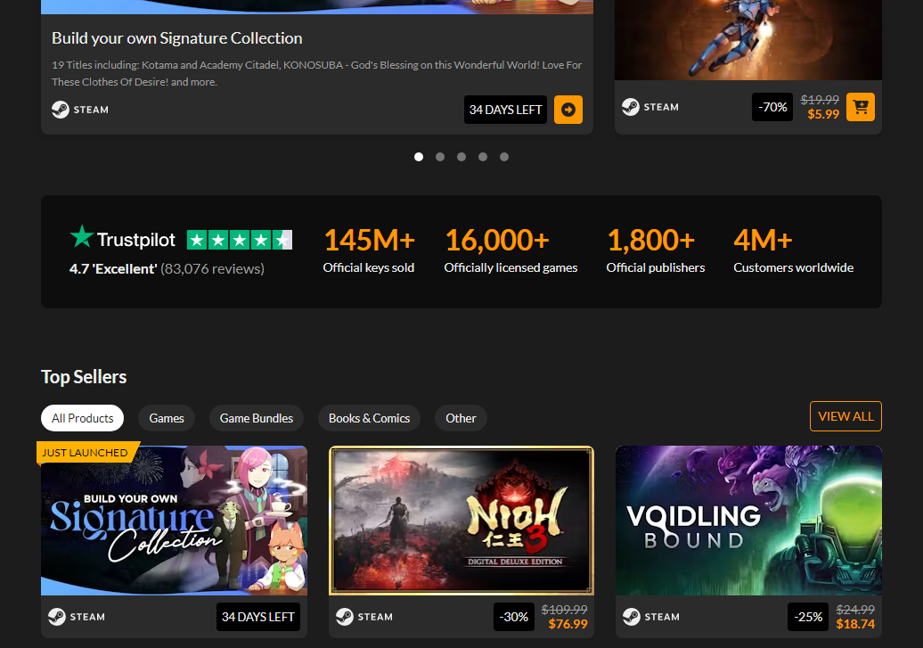Image resolution: width=923 pixels, height=648 pixels.
Task: Add the $5.99 game to cart
Action: click(x=861, y=107)
